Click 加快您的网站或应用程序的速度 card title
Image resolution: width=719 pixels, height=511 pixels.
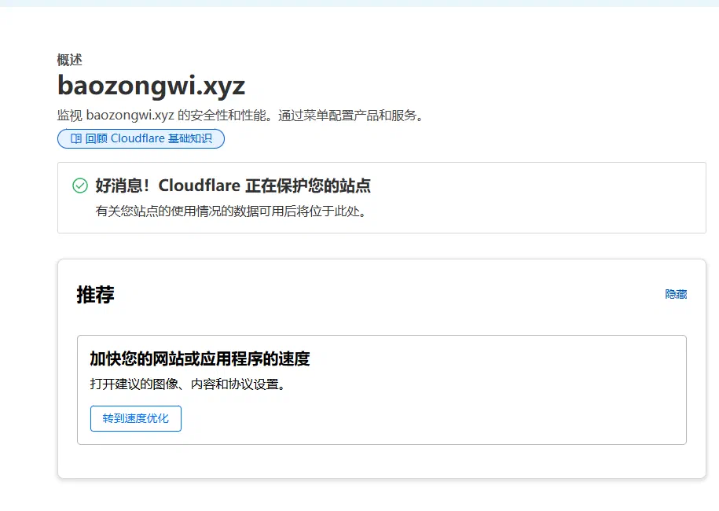pos(200,358)
